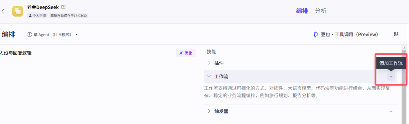Switch to the 分析 tab
Screen dimensions: 409x124
pyautogui.click(x=321, y=11)
